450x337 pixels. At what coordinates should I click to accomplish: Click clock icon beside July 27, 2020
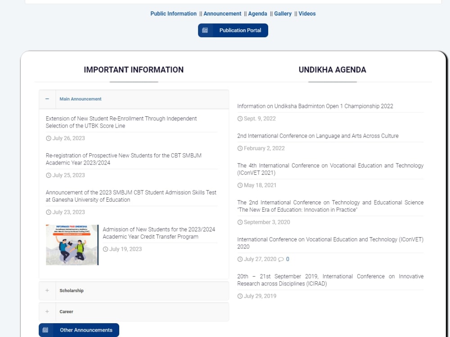point(240,259)
